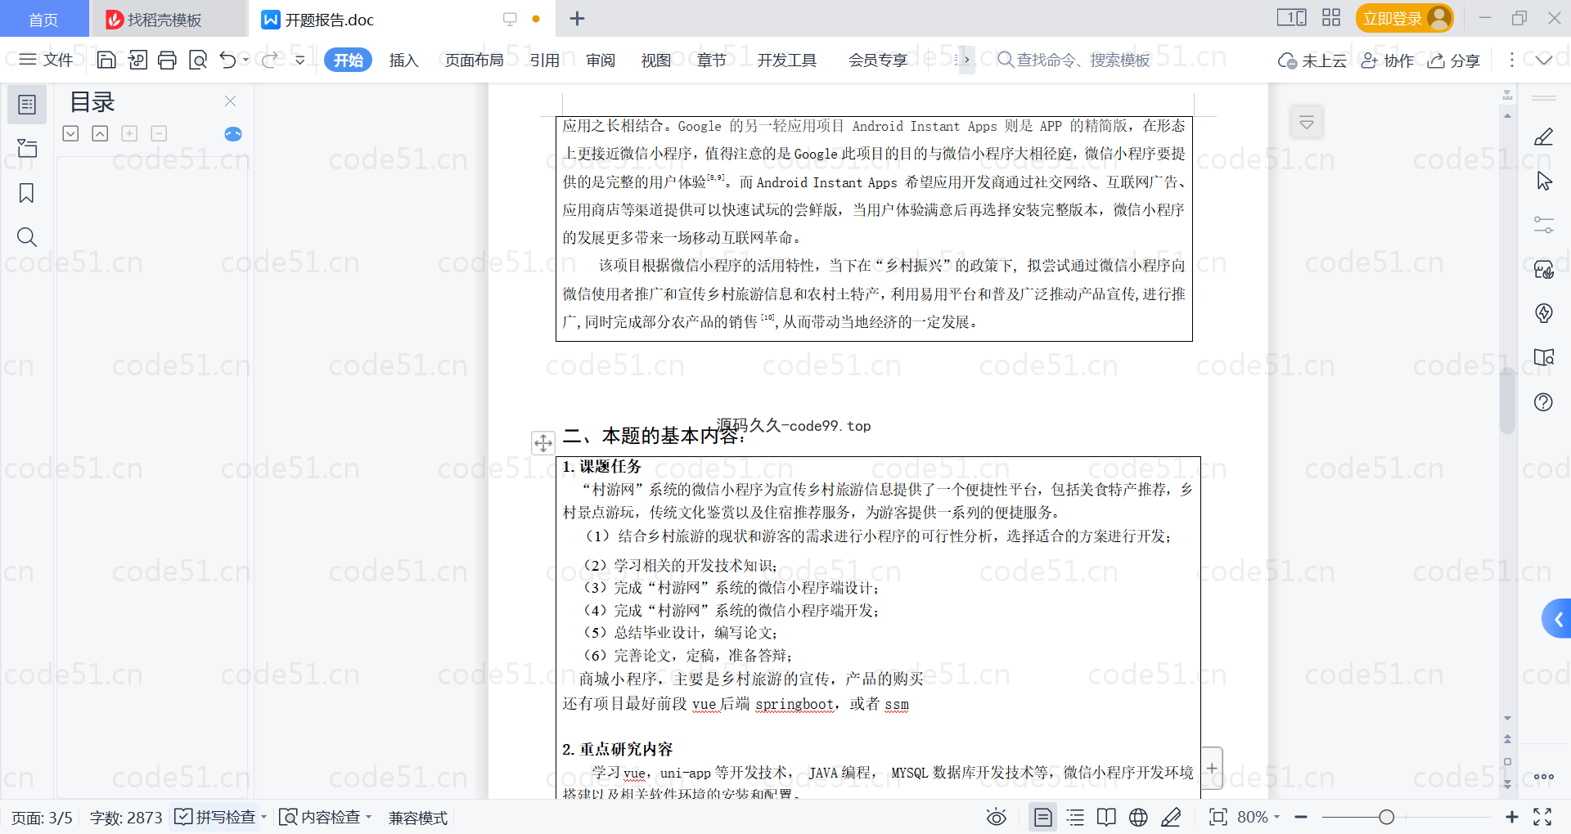This screenshot has height=834, width=1571.
Task: Open the Bookmarks sidebar icon
Action: click(x=27, y=193)
